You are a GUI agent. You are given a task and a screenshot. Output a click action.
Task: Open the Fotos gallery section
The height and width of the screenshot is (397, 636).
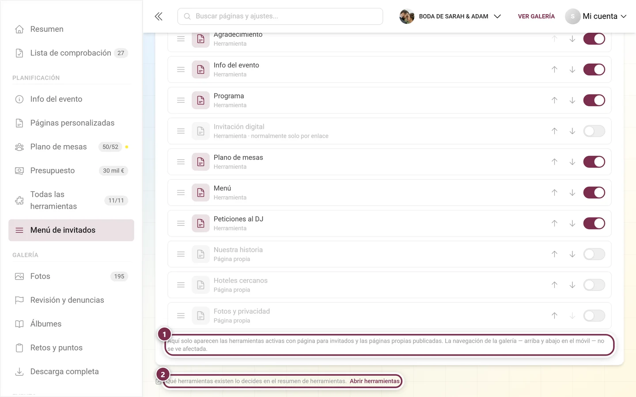(x=71, y=277)
